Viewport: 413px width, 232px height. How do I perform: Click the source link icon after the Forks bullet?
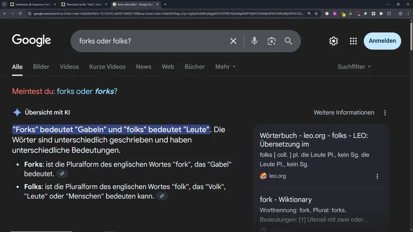62,174
